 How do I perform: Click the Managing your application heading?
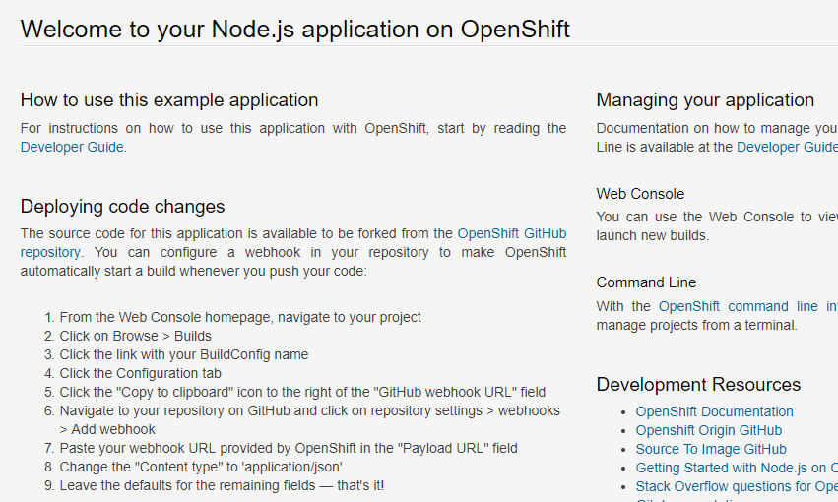click(x=705, y=100)
